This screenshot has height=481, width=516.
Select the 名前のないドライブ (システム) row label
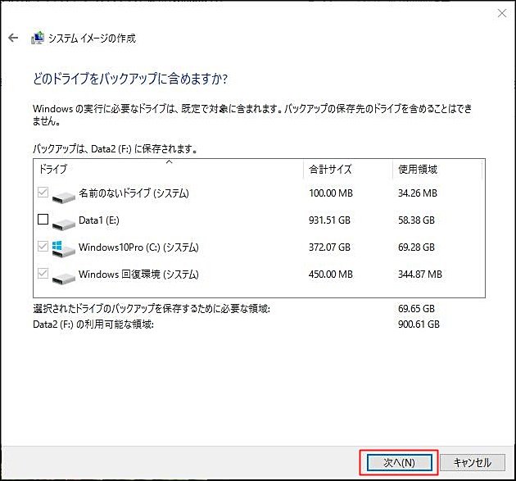(x=134, y=193)
